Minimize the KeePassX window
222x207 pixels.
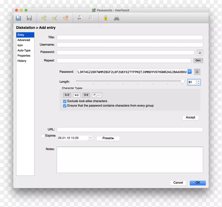[x=21, y=10]
